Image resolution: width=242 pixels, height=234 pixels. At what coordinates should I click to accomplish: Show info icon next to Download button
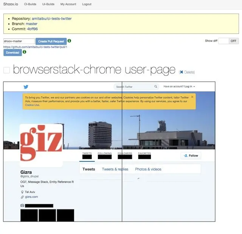pos(24,52)
